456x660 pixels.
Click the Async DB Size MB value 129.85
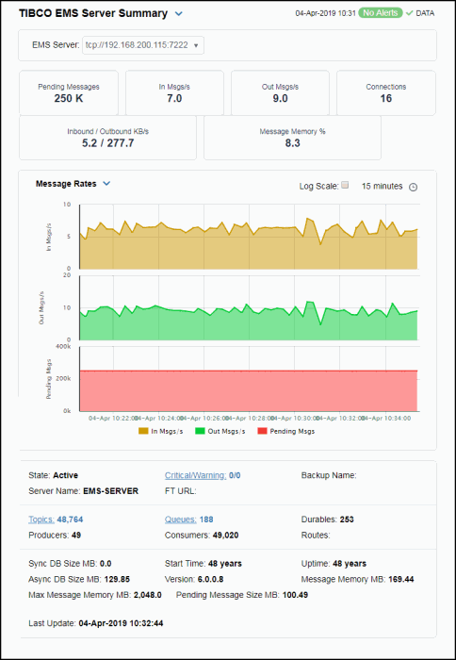[x=117, y=580]
